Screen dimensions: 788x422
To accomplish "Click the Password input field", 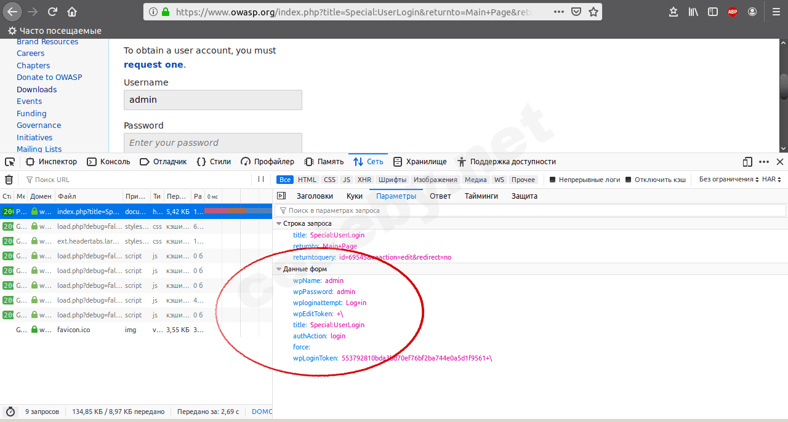I will pyautogui.click(x=212, y=143).
